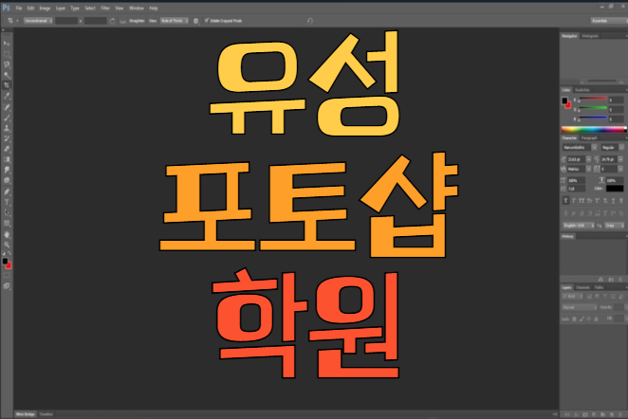Image resolution: width=628 pixels, height=419 pixels.
Task: Click Layers panel fx styles icon
Action: click(x=576, y=414)
